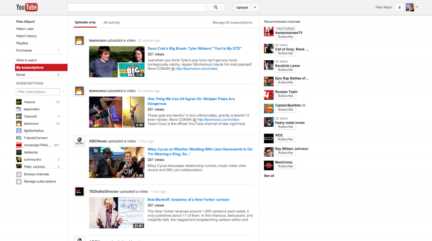Open the Machinima recommended channel icon
The image size is (432, 241).
click(x=269, y=165)
